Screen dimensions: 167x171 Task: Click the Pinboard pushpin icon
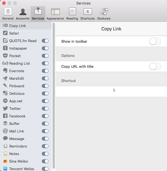(5, 86)
